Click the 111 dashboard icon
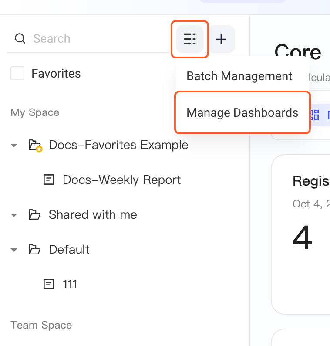The width and height of the screenshot is (330, 346). tap(48, 284)
